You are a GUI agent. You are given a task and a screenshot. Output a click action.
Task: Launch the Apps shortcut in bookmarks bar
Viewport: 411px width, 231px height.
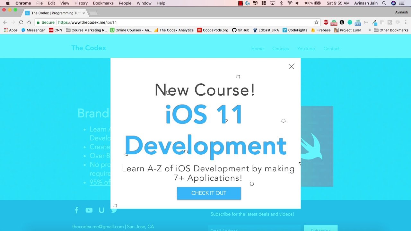11,30
